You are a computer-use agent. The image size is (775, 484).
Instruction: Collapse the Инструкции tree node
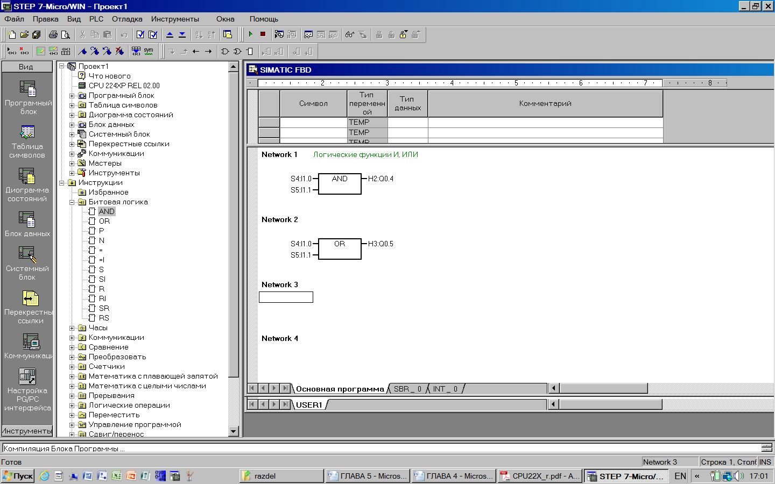click(x=62, y=183)
